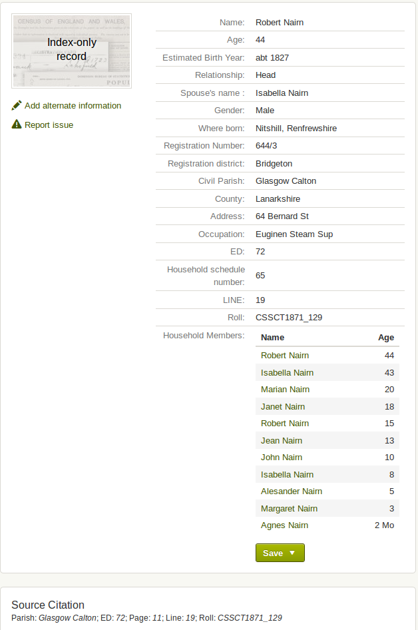Open Robert Nairn, age 15 record
The height and width of the screenshot is (630, 418).
[x=284, y=423]
